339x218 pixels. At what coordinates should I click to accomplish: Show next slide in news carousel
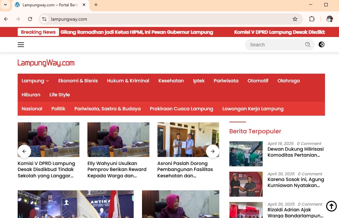[x=213, y=151]
